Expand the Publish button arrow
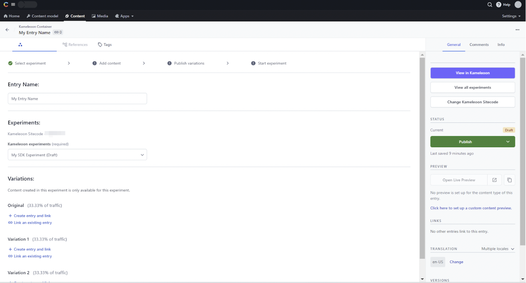The height and width of the screenshot is (283, 526). click(508, 142)
